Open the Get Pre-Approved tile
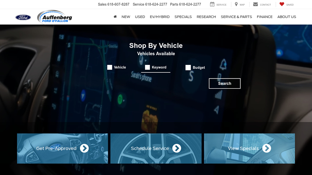312x175 pixels. tap(62, 149)
